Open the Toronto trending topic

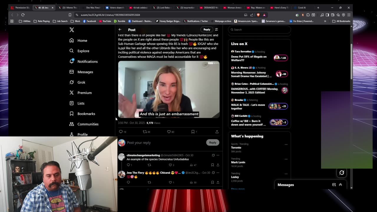tap(236, 148)
